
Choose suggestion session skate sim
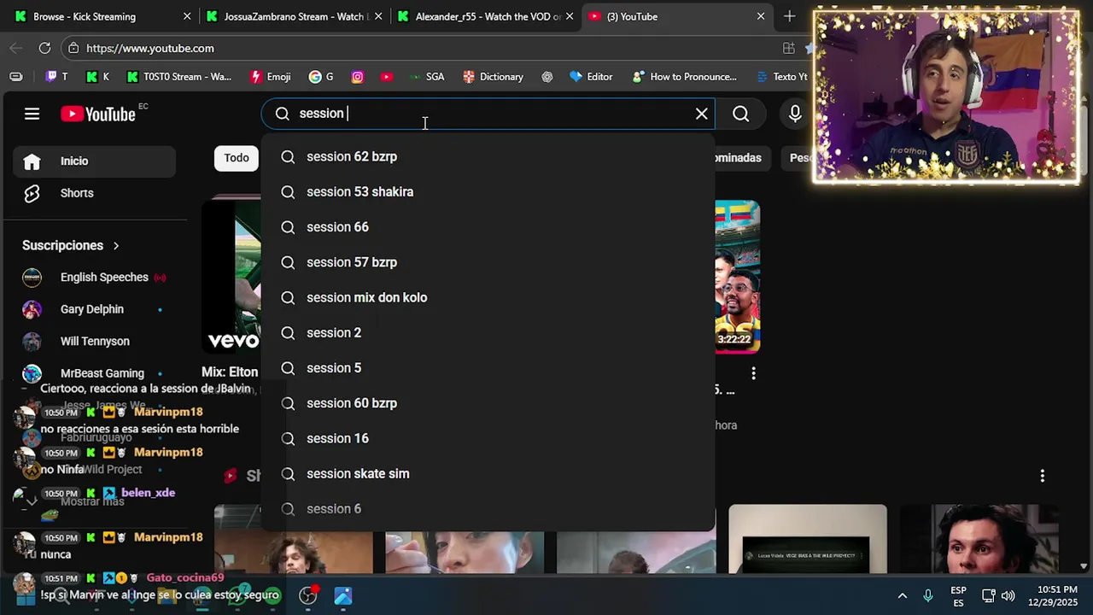(x=488, y=474)
